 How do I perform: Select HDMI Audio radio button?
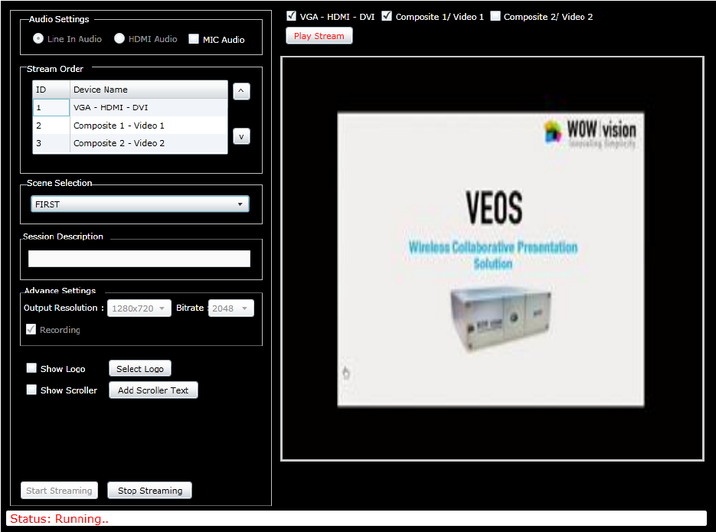point(119,38)
